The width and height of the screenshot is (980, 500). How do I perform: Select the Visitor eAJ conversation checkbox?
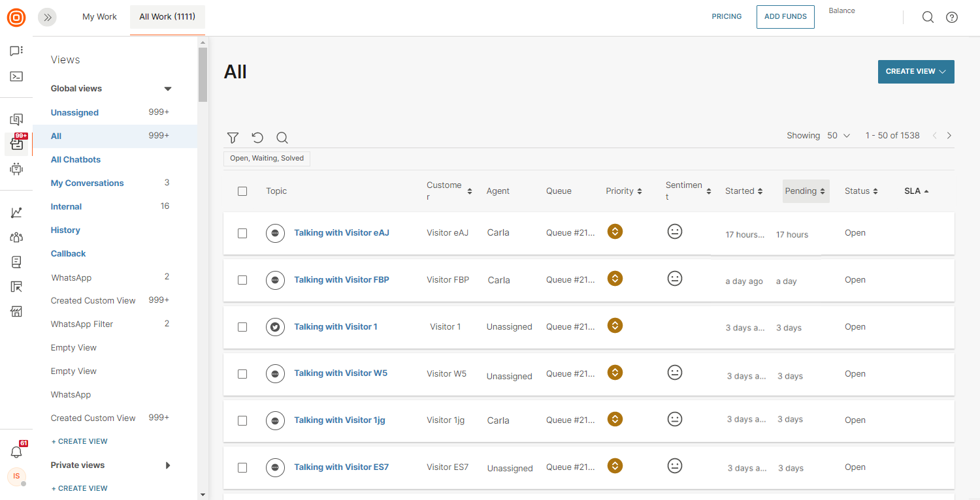(x=242, y=233)
